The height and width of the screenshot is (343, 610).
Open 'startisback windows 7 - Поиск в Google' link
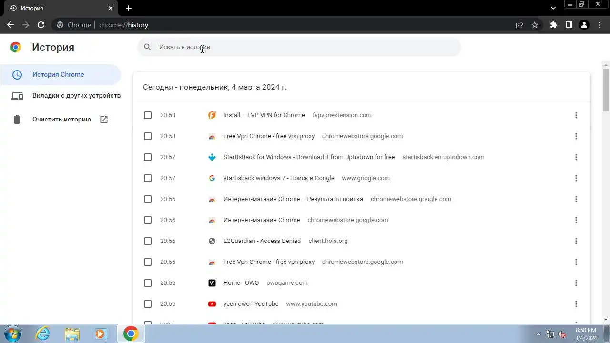pyautogui.click(x=279, y=178)
